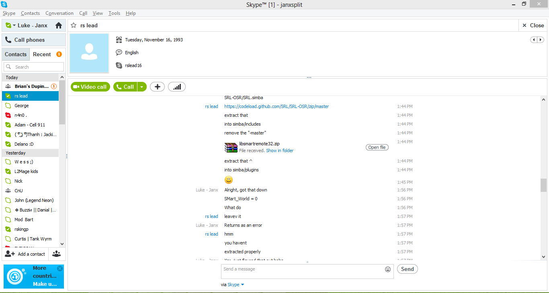
Task: Click the libsmartremote32.zip archive icon
Action: coord(231,147)
